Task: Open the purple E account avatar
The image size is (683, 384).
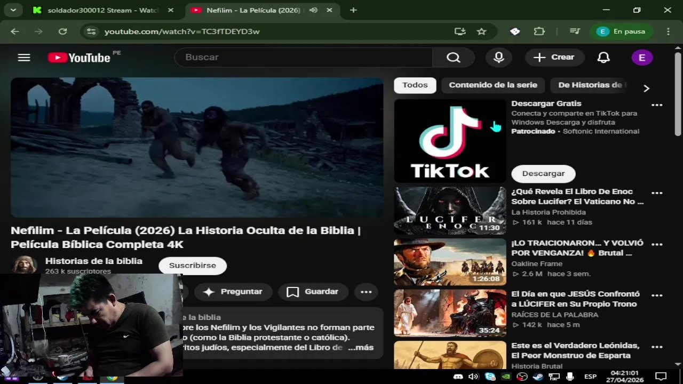Action: click(x=642, y=57)
